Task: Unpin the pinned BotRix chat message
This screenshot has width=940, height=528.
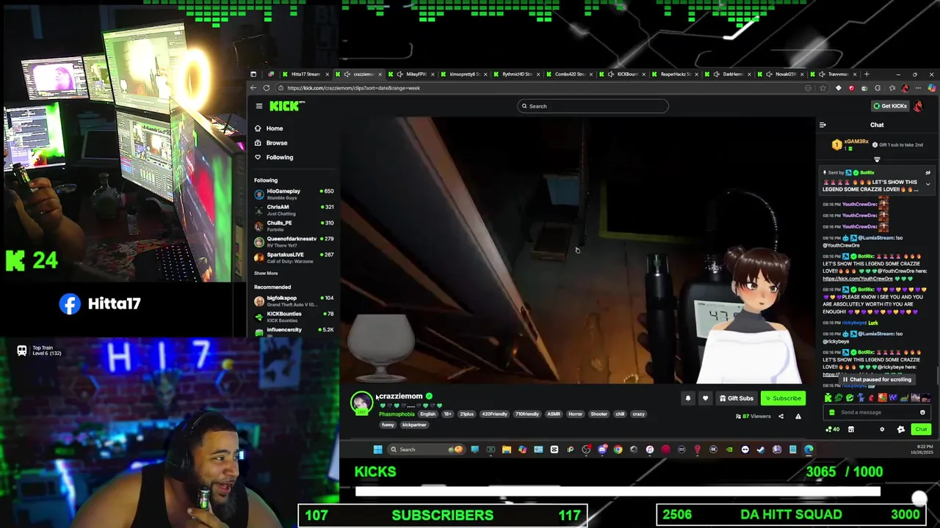Action: point(928,173)
